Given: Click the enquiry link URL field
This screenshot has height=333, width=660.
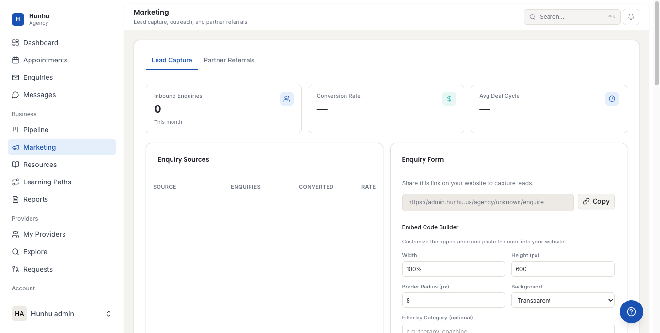Looking at the screenshot, I should (487, 202).
